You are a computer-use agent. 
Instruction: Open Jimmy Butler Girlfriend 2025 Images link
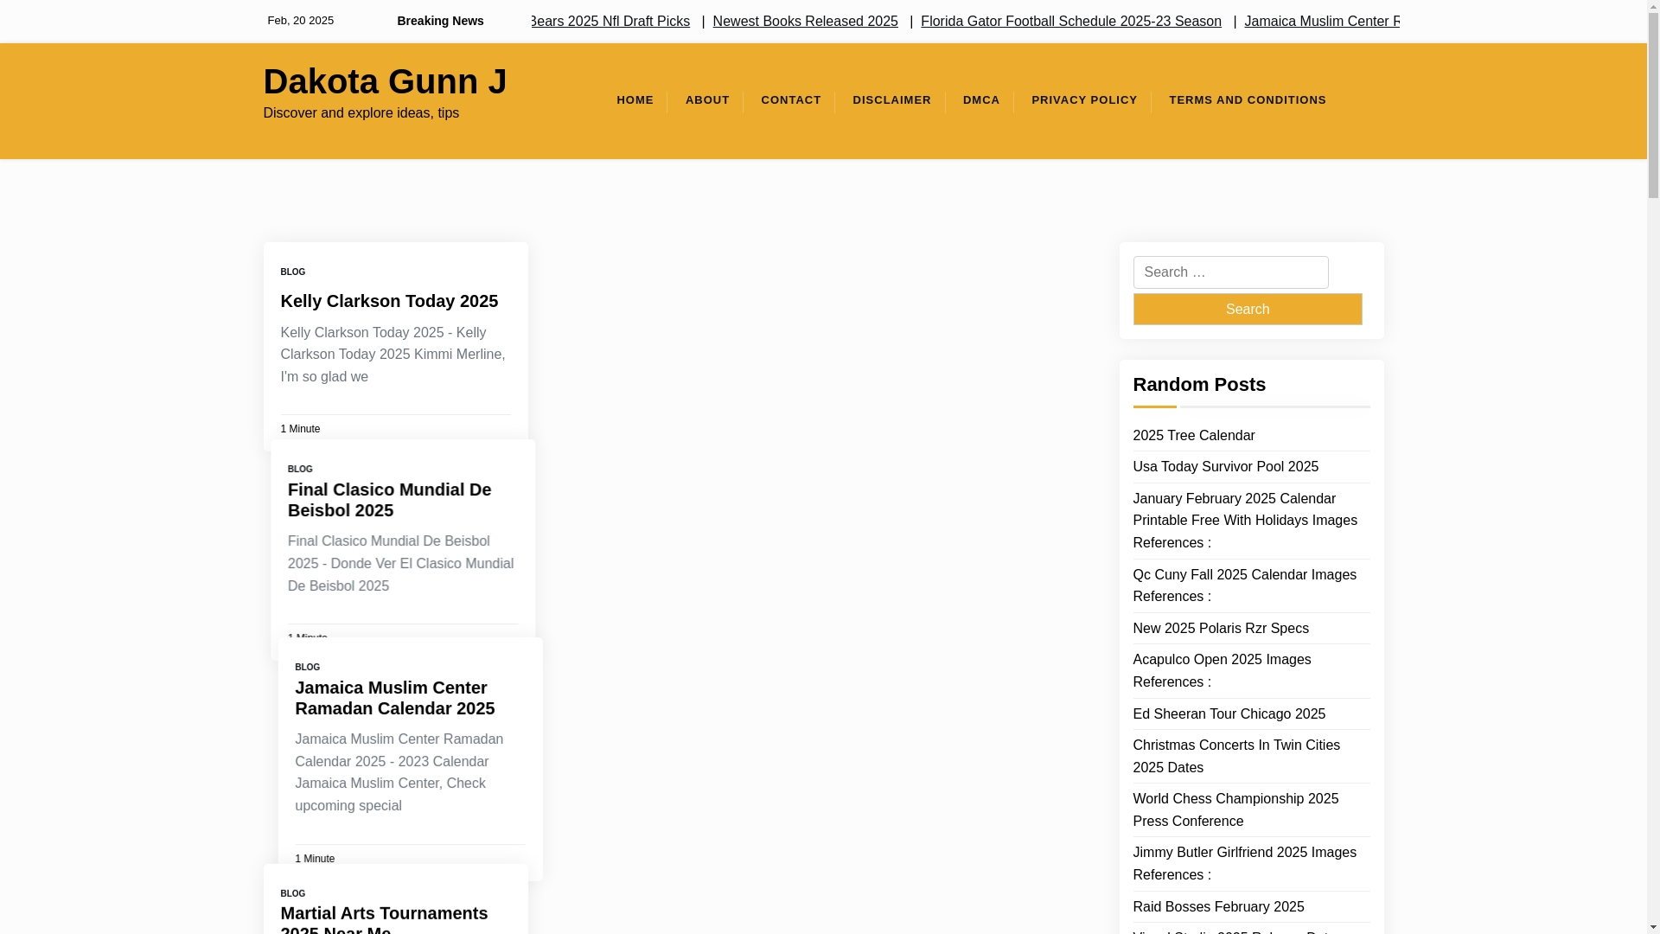pyautogui.click(x=1244, y=864)
